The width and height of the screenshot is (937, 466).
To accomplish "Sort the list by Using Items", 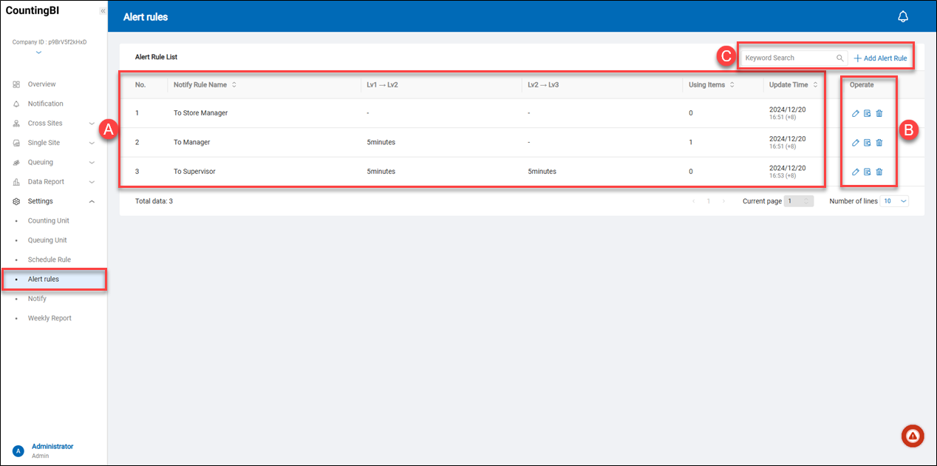I will 732,85.
